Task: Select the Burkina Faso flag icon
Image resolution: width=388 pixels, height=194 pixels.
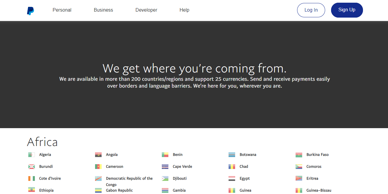Action: tap(299, 155)
